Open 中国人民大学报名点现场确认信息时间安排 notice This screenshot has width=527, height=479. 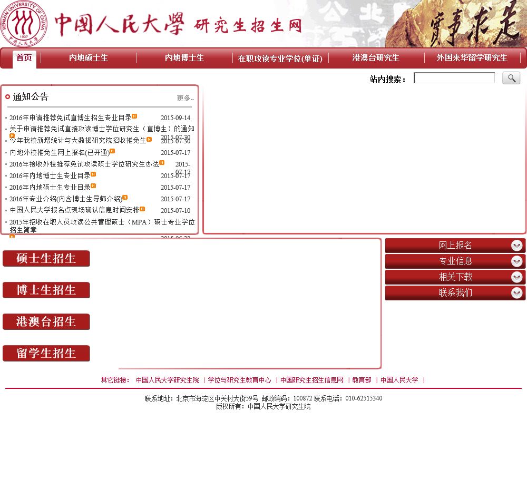(75, 210)
